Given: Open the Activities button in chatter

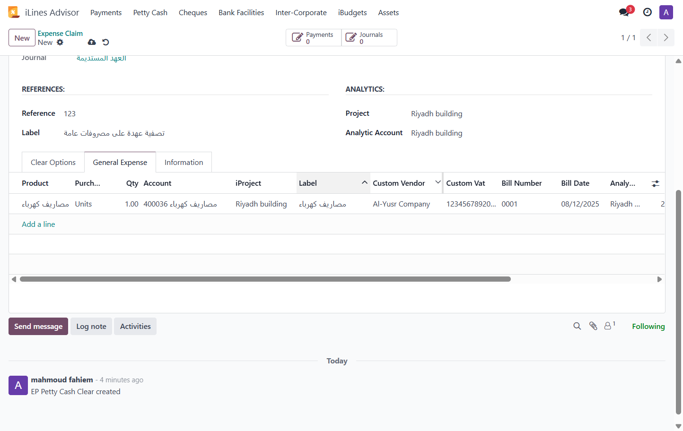Looking at the screenshot, I should click(x=135, y=327).
